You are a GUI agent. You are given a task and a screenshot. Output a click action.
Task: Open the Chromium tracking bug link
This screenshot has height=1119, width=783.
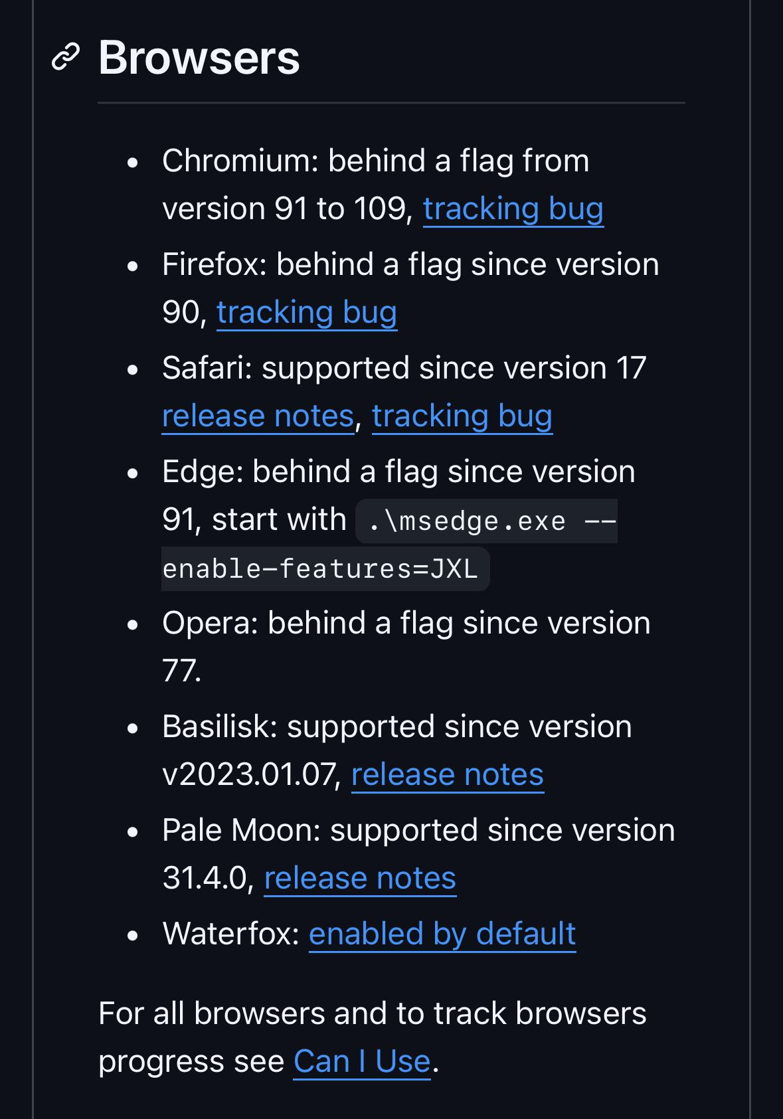(x=513, y=209)
